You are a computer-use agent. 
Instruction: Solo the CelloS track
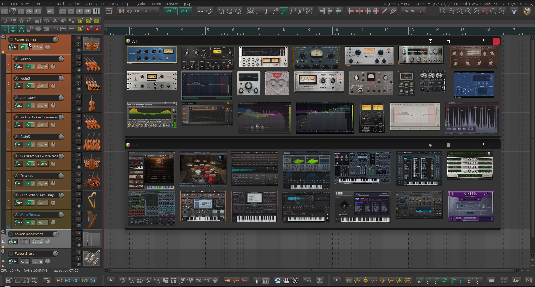click(x=79, y=142)
